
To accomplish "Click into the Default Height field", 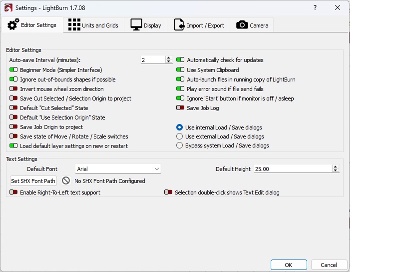I will click(x=292, y=169).
